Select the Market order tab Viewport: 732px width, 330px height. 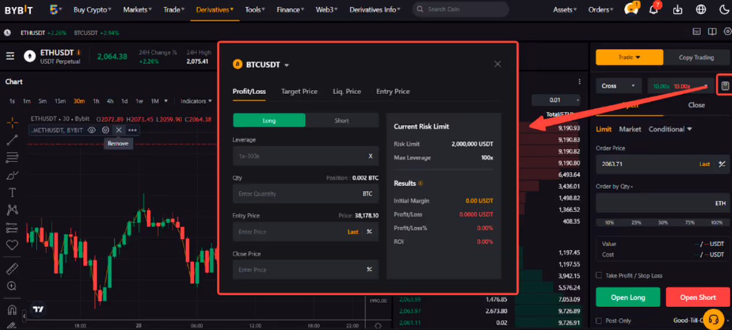tap(630, 129)
